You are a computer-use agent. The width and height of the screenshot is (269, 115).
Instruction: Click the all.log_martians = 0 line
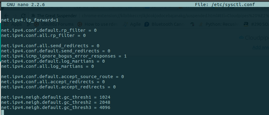click(48, 66)
